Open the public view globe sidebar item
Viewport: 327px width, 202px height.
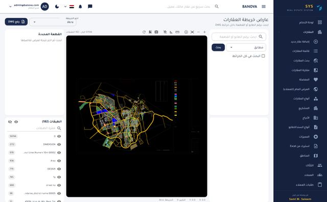[x=300, y=89]
